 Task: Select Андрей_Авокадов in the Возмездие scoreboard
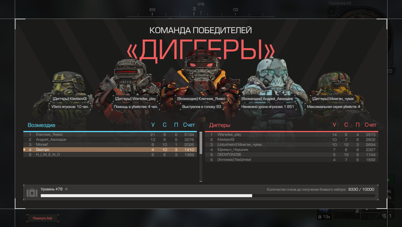click(110, 140)
